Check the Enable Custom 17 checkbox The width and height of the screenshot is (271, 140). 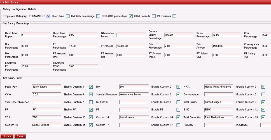[x=178, y=125]
